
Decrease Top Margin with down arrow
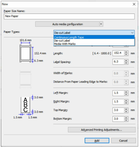click(x=126, y=112)
